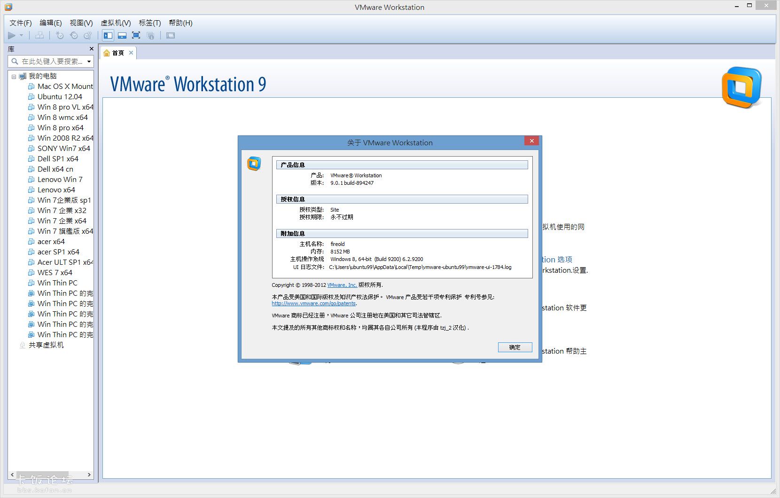780x498 pixels.
Task: Click the VM icon beside Dell SP1 x64
Action: pos(31,158)
